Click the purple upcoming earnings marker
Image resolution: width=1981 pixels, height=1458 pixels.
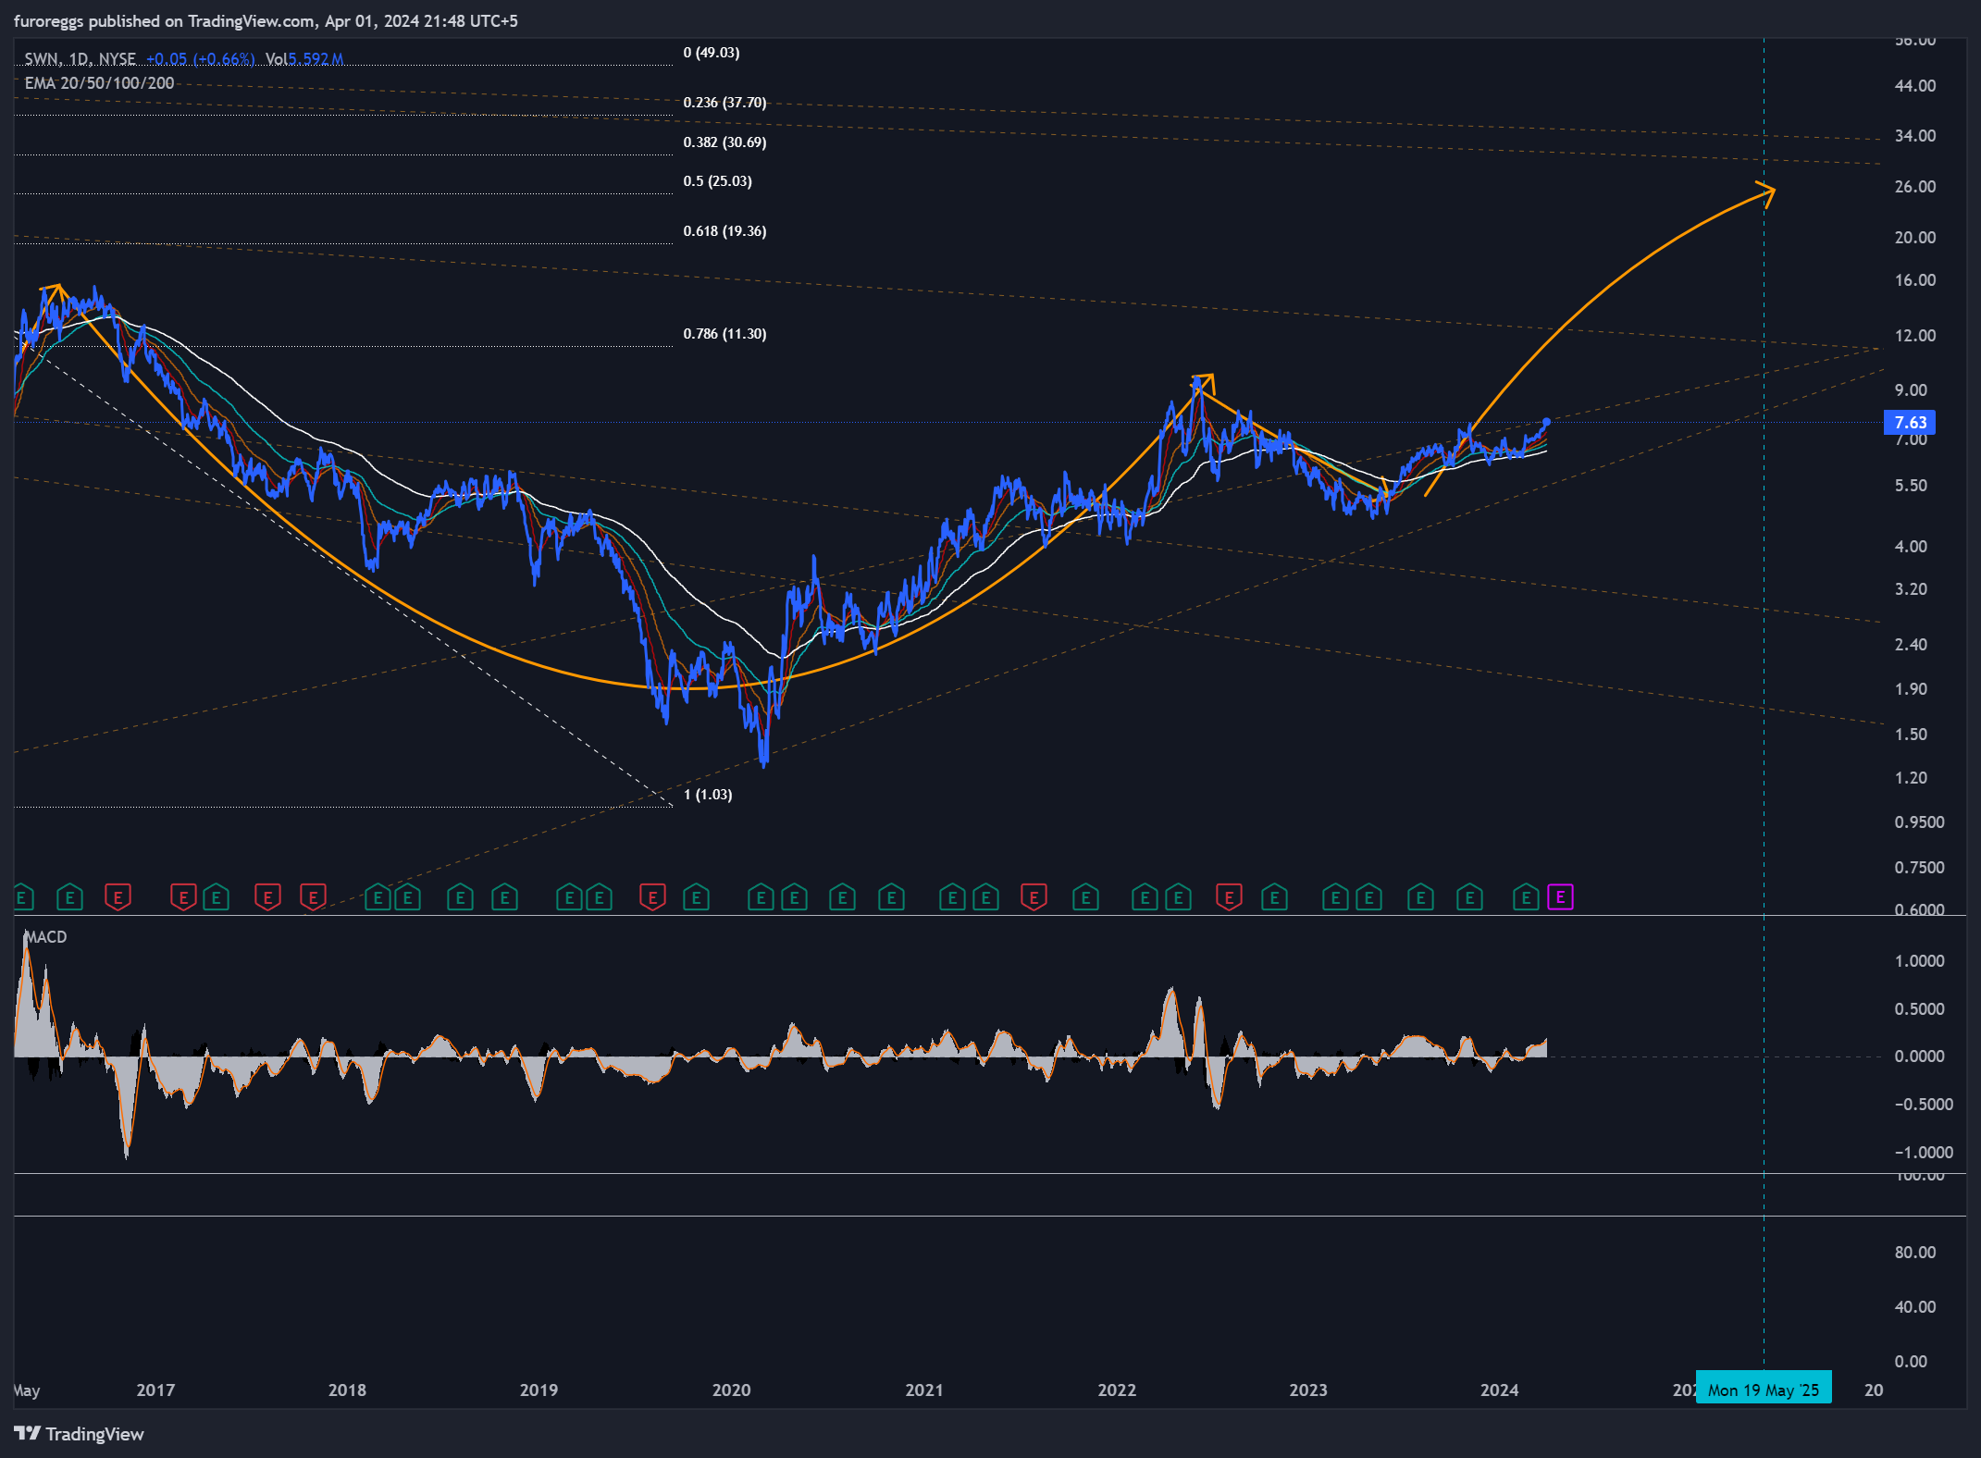pos(1560,897)
